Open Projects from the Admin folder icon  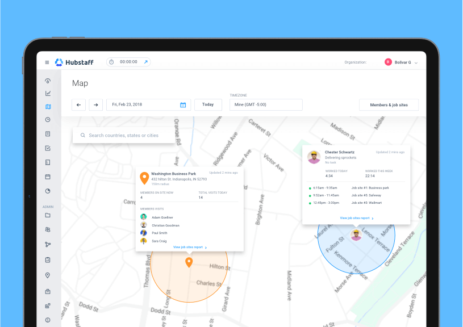48,215
